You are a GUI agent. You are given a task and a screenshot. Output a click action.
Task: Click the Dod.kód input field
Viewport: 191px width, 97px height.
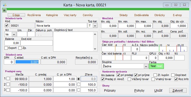(37, 43)
